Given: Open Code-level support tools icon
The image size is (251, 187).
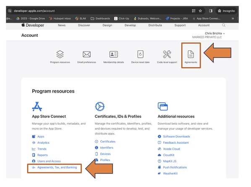Looking at the screenshot, I should [167, 54].
